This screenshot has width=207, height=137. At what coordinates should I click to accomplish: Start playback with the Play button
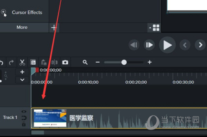[167, 45]
